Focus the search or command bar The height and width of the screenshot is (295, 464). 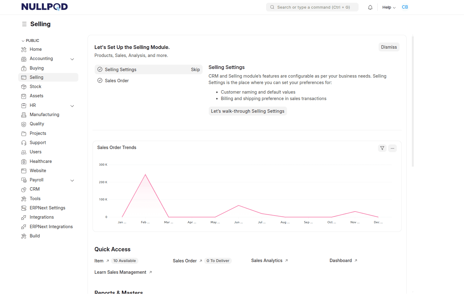click(313, 7)
